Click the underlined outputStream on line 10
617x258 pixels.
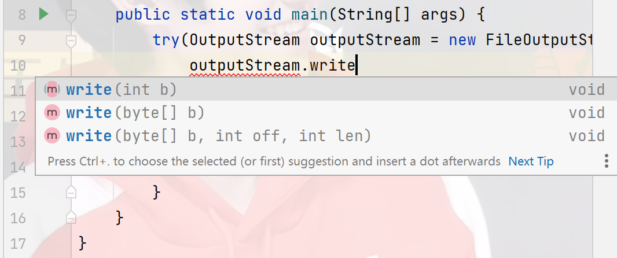point(245,66)
